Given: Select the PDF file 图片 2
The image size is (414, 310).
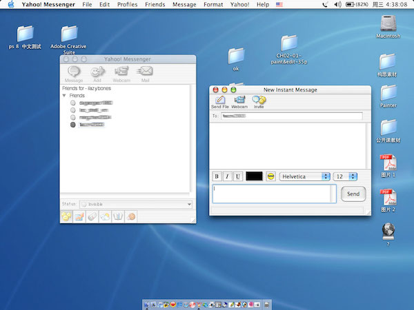Looking at the screenshot, I should 388,197.
